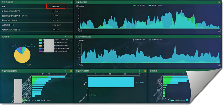The image size is (224, 106).
Task: Select the 连接失败数 [个] row label
Action: point(8,25)
